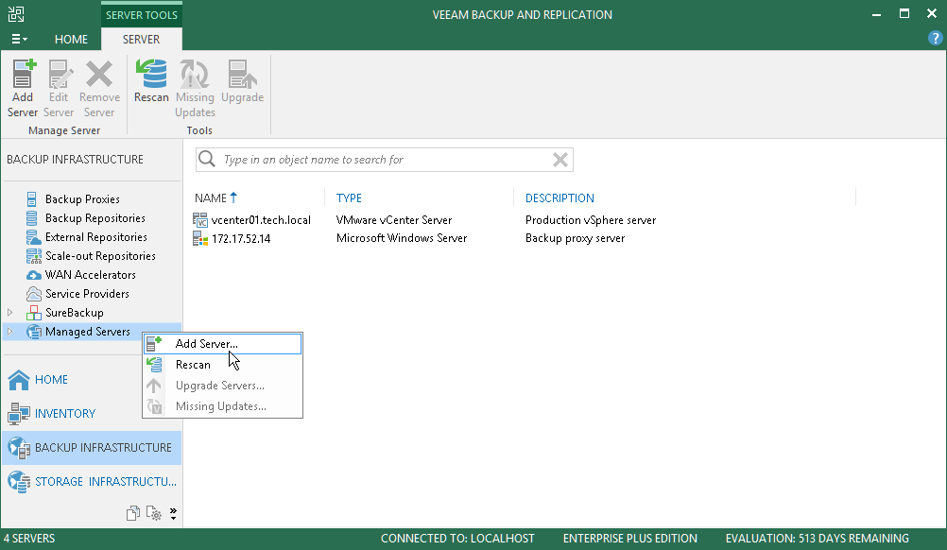Click the Upgrade ribbon button
Viewport: 947px width, 550px height.
coord(242,81)
